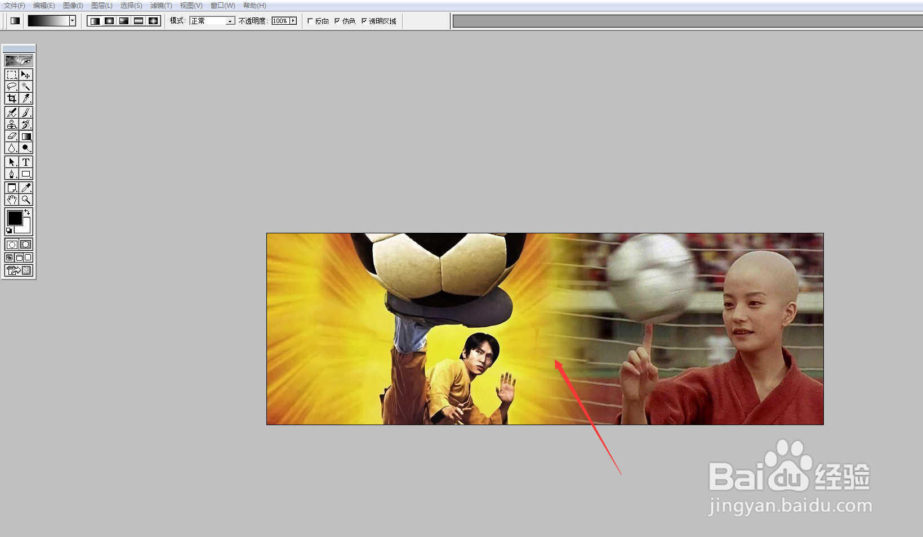923x537 pixels.
Task: Open the 编辑(E) menu
Action: [44, 6]
